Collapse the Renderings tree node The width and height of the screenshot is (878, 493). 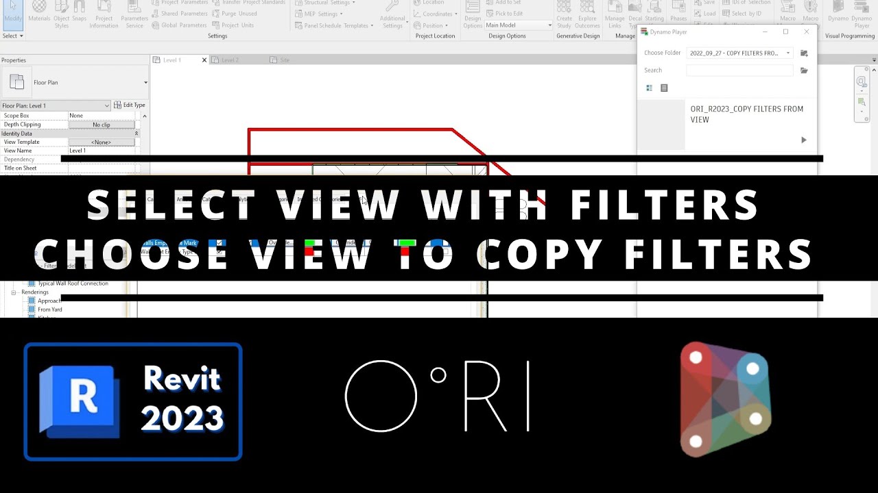13,292
